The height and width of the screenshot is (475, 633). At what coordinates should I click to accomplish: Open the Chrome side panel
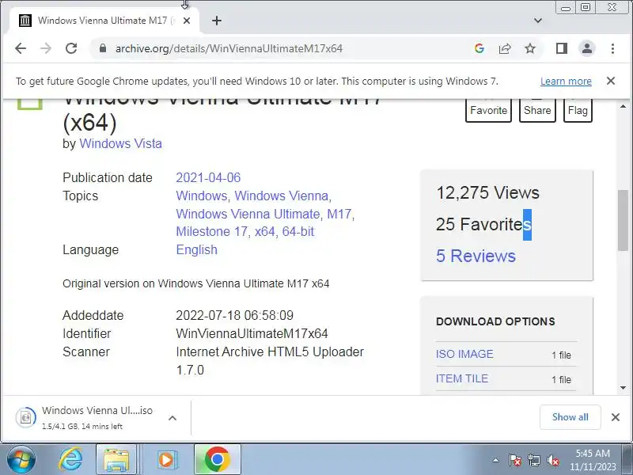(x=562, y=48)
